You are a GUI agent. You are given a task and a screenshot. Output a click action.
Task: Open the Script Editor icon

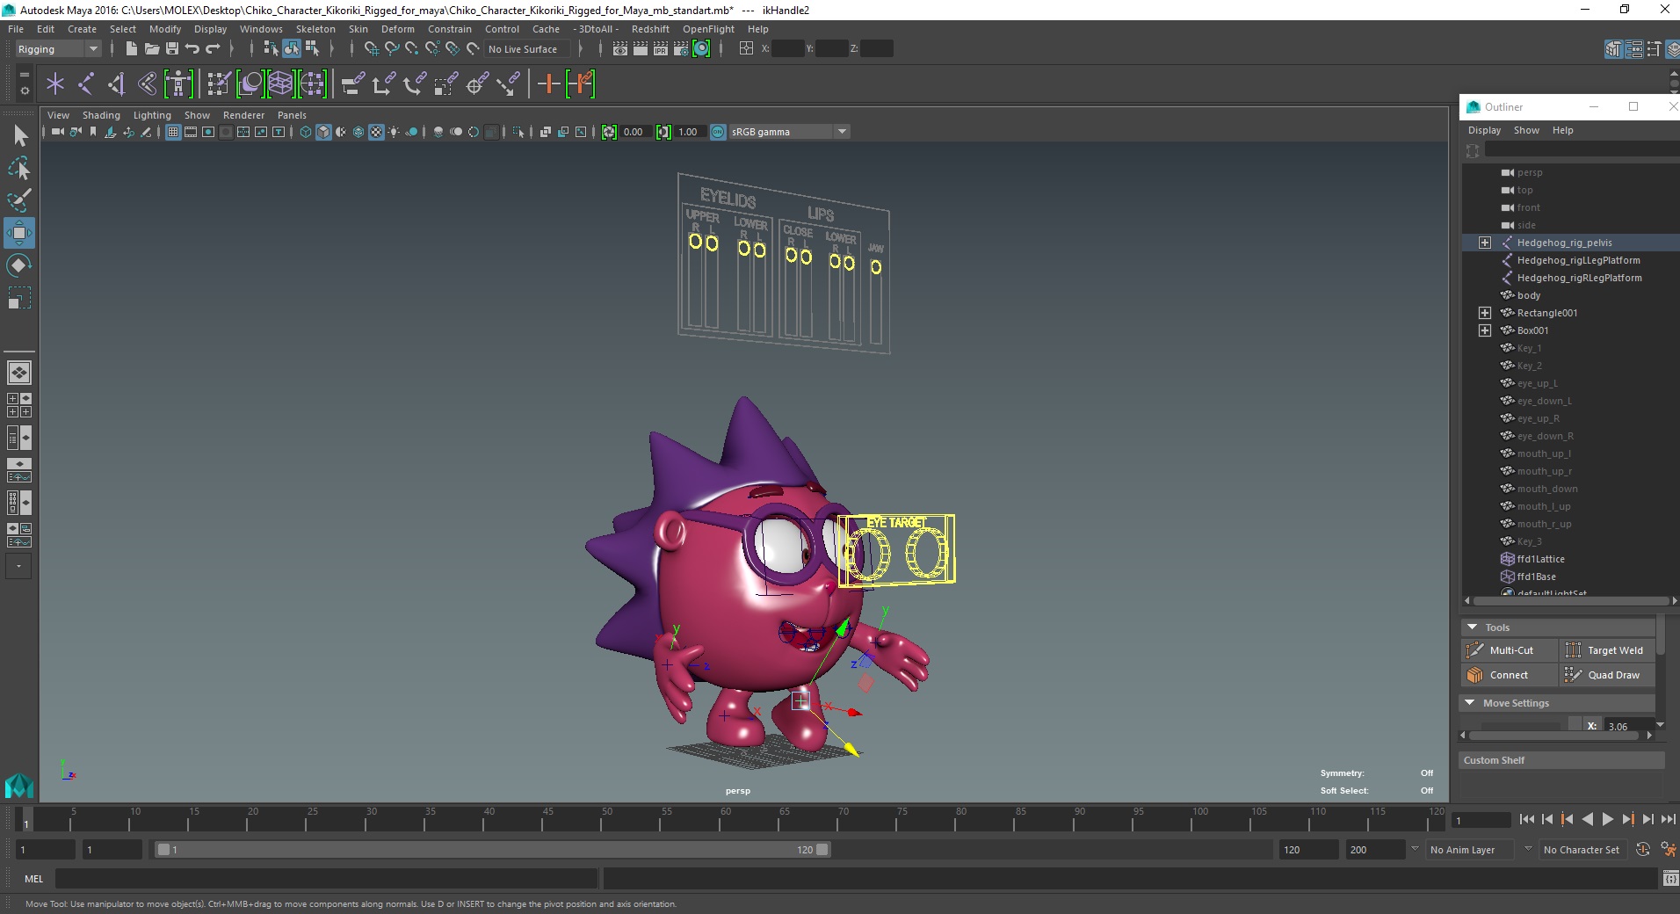pyautogui.click(x=1670, y=879)
